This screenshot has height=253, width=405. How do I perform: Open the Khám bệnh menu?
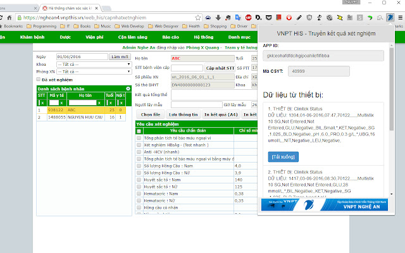click(x=32, y=37)
